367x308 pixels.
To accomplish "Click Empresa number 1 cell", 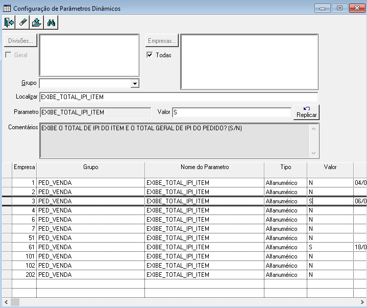I will coord(24,183).
